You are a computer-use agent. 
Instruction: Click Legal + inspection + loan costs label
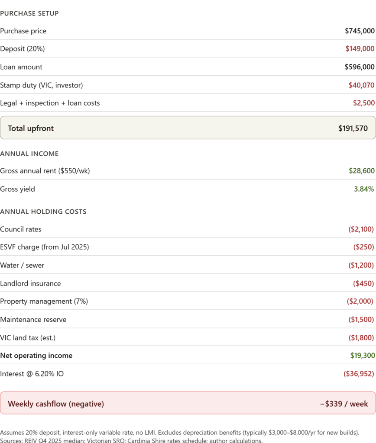[50, 103]
